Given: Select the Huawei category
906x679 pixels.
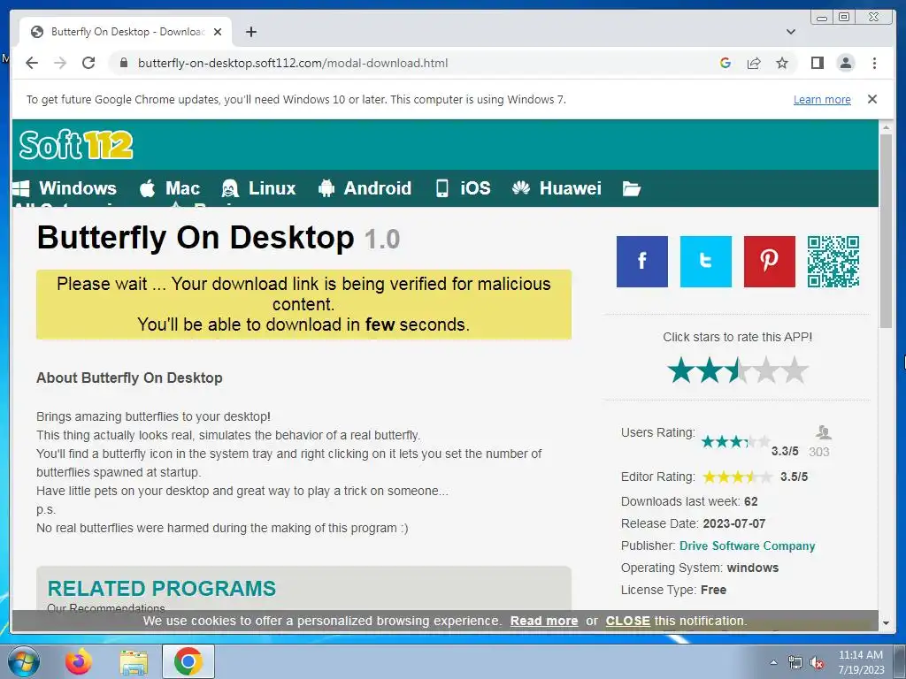Looking at the screenshot, I should 557,188.
